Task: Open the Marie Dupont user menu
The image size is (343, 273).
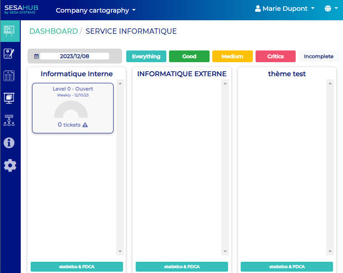Action: [x=284, y=9]
